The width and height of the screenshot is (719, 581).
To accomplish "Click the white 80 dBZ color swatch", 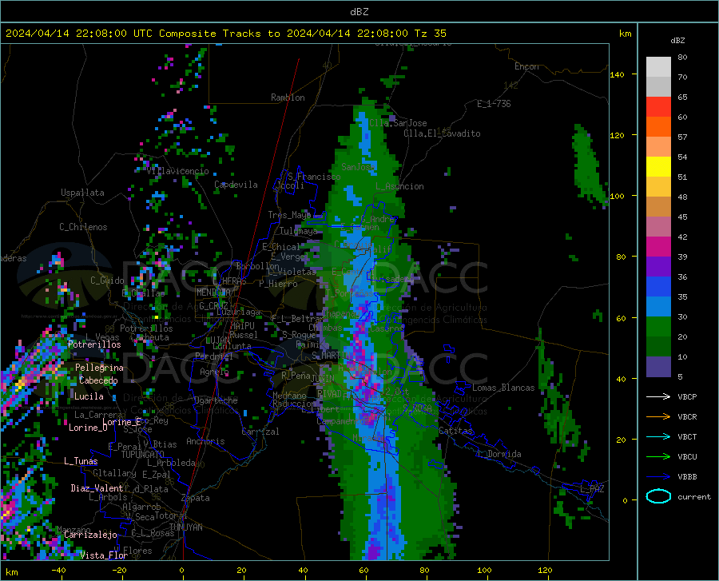I will (658, 66).
